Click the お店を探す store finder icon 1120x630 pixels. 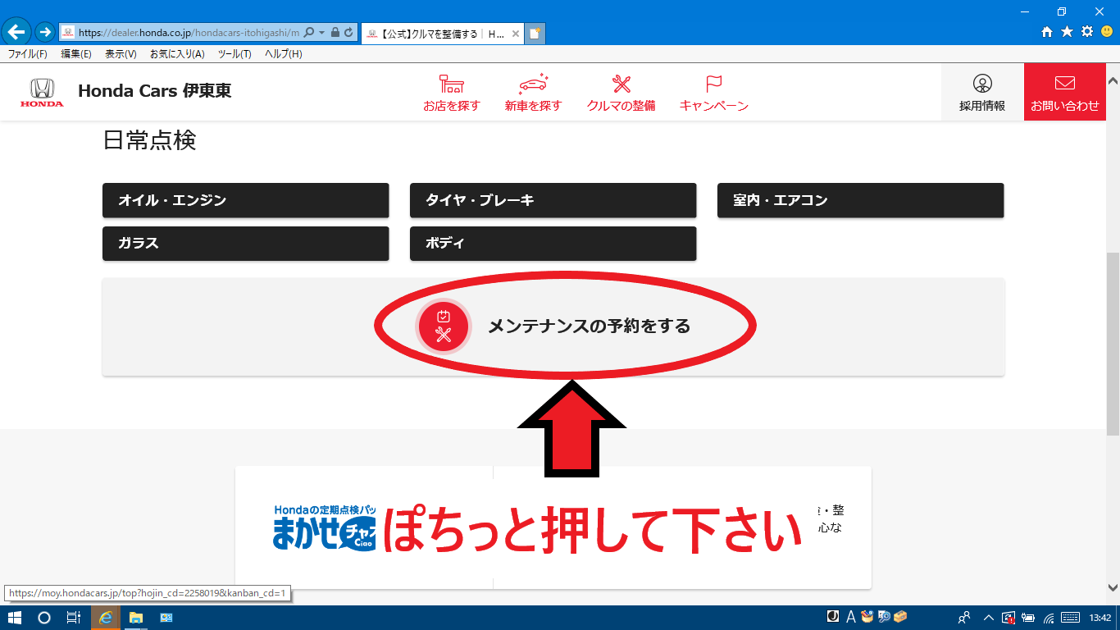pos(451,84)
